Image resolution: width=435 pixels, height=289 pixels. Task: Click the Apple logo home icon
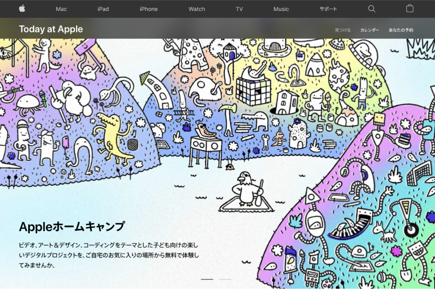pos(22,9)
